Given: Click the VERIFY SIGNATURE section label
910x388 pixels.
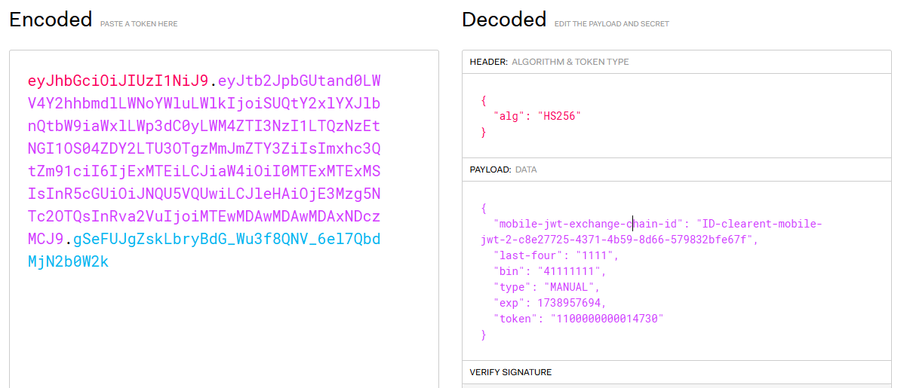Looking at the screenshot, I should [510, 372].
